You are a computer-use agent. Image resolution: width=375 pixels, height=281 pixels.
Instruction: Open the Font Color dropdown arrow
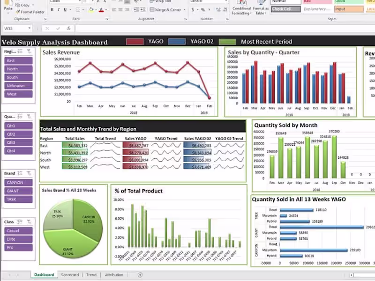click(106, 10)
